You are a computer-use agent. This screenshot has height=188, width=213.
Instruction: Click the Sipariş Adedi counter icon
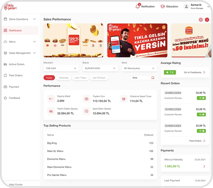(51, 99)
